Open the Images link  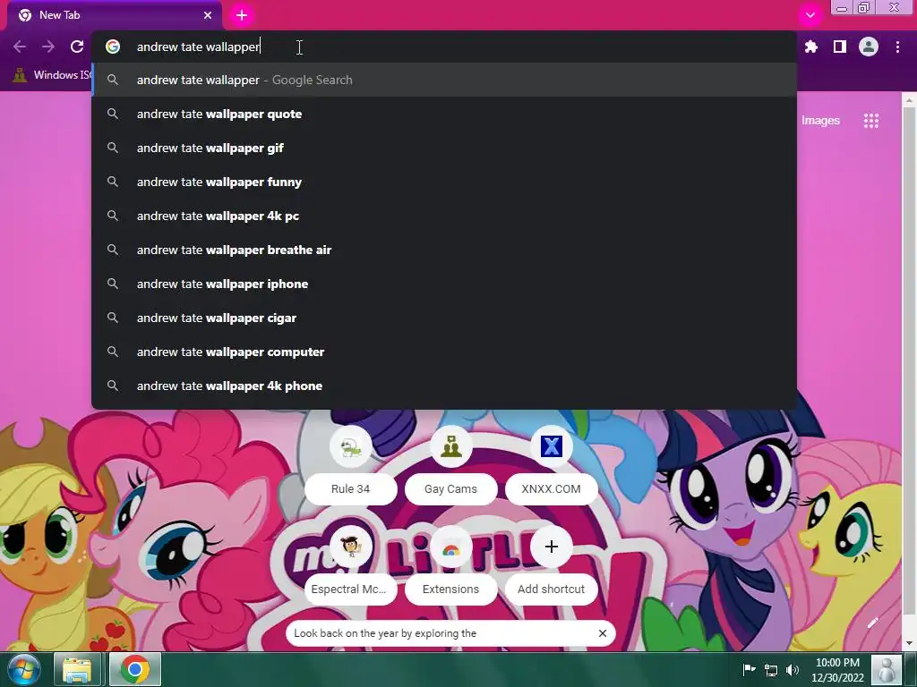point(820,121)
